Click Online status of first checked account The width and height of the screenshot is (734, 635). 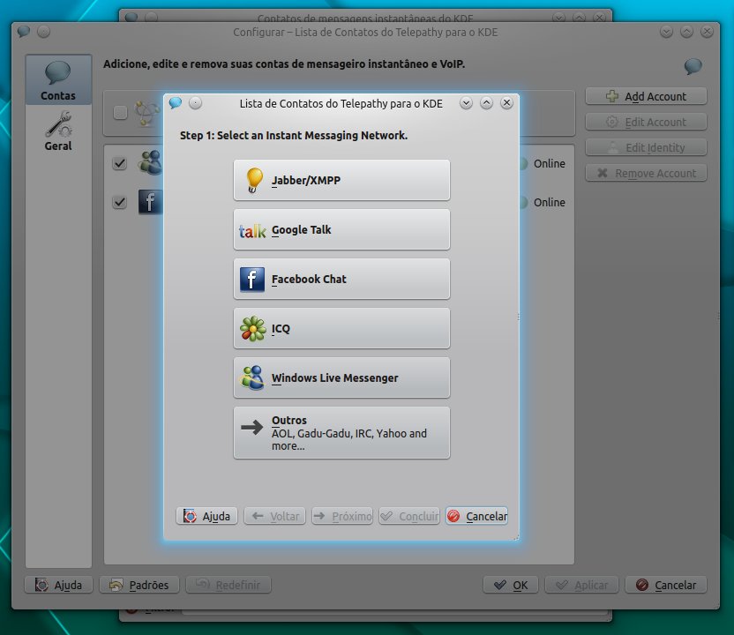point(549,163)
